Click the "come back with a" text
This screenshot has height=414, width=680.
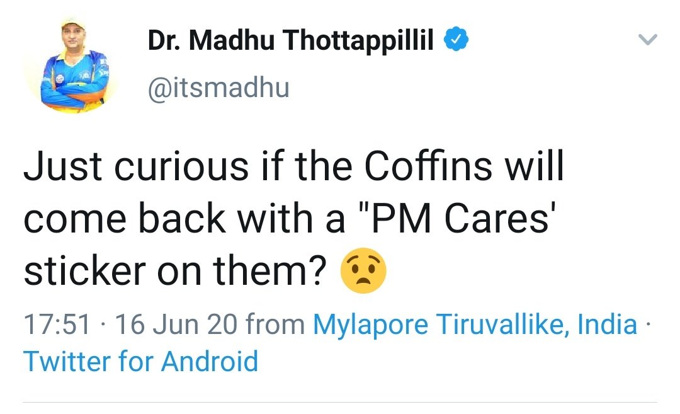click(x=184, y=220)
